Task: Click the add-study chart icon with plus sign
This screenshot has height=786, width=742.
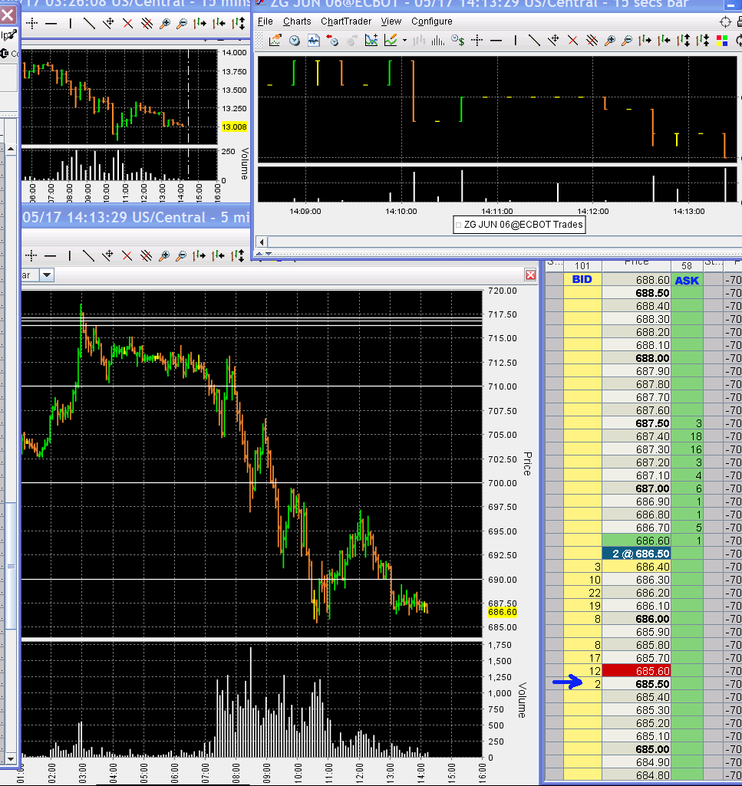Action: point(371,41)
